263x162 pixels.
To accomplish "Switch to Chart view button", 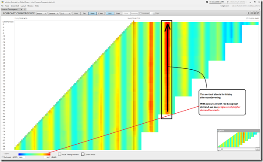I will coord(118,13).
